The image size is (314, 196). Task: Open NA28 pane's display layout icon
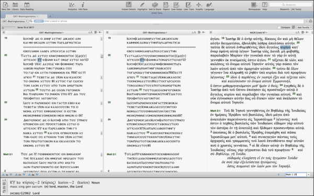(303, 32)
